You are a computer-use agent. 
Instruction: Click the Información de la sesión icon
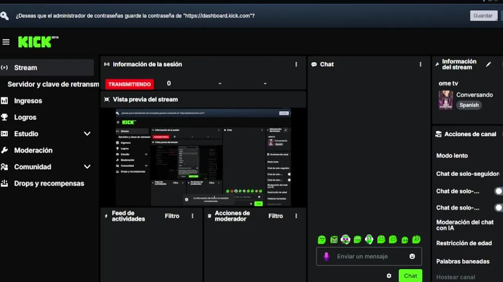click(107, 64)
